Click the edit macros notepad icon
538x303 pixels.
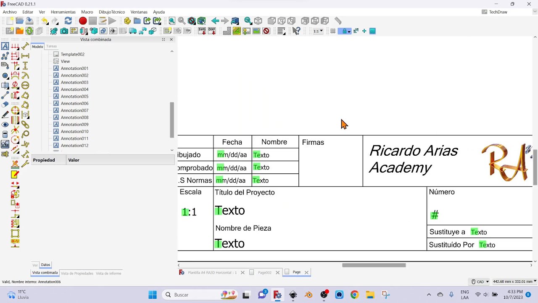(103, 21)
